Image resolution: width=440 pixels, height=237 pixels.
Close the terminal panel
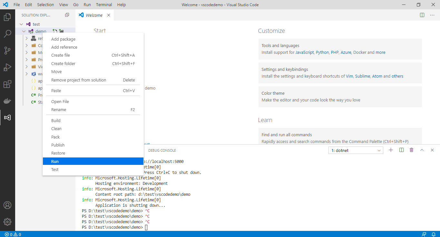[x=432, y=150]
